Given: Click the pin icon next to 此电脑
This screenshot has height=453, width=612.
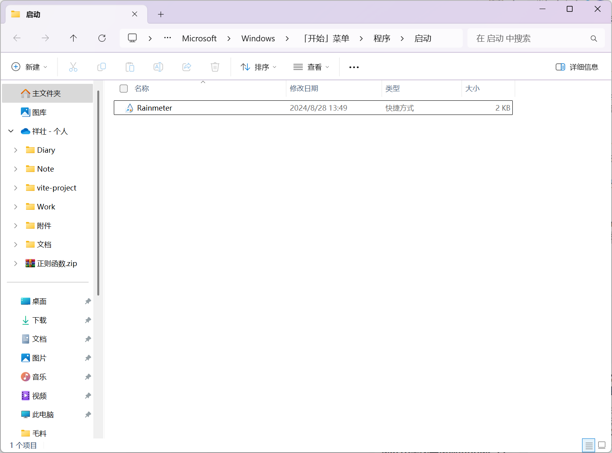Looking at the screenshot, I should (88, 415).
